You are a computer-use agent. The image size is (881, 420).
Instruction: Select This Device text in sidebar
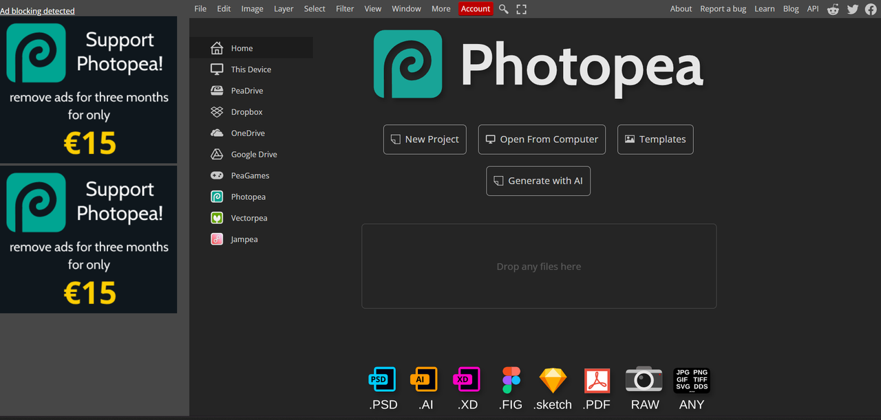tap(251, 69)
